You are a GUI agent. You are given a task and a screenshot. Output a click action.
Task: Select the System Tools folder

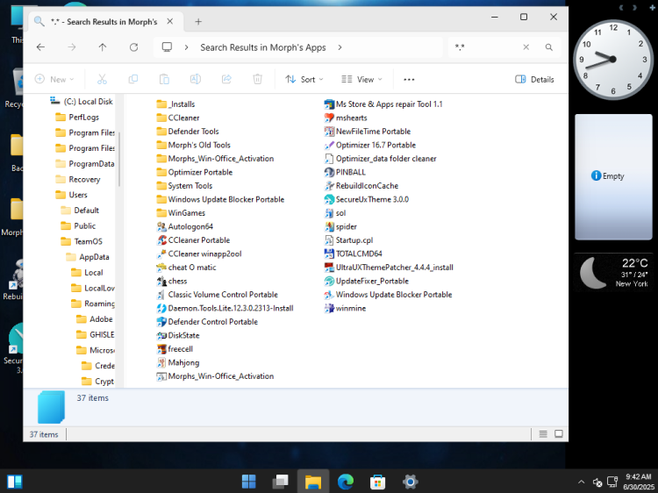point(184,186)
